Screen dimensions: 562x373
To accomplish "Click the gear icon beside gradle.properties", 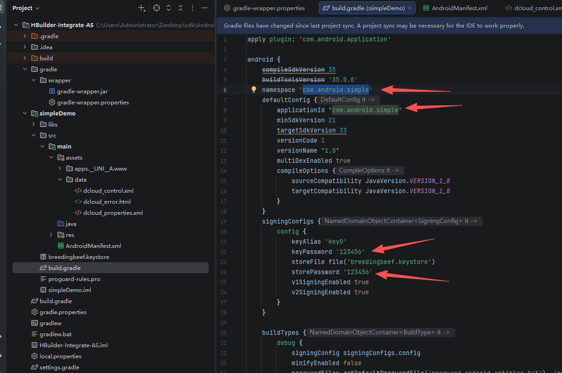I will (35, 312).
